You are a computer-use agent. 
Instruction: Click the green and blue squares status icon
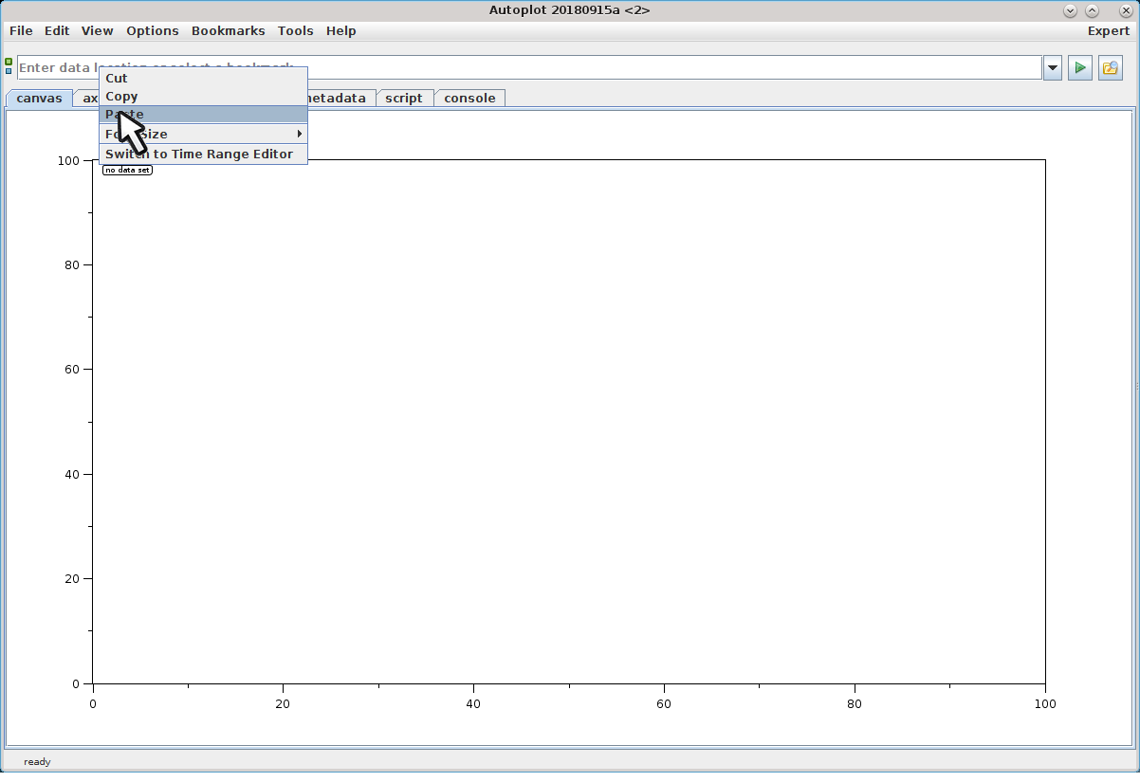point(9,66)
